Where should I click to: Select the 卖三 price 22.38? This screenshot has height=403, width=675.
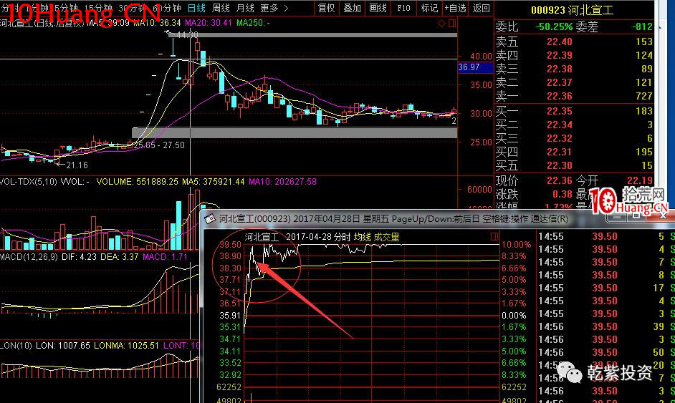click(x=559, y=69)
